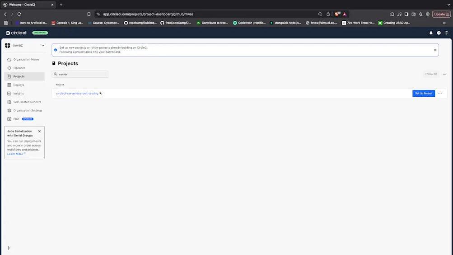
Task: Close the info banner about following projects
Action: (x=434, y=50)
